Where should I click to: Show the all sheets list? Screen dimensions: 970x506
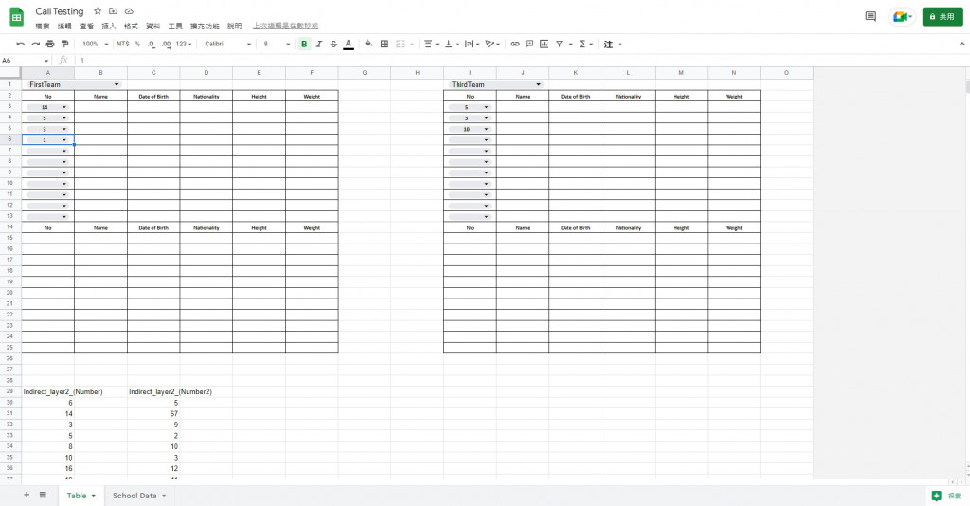click(43, 495)
